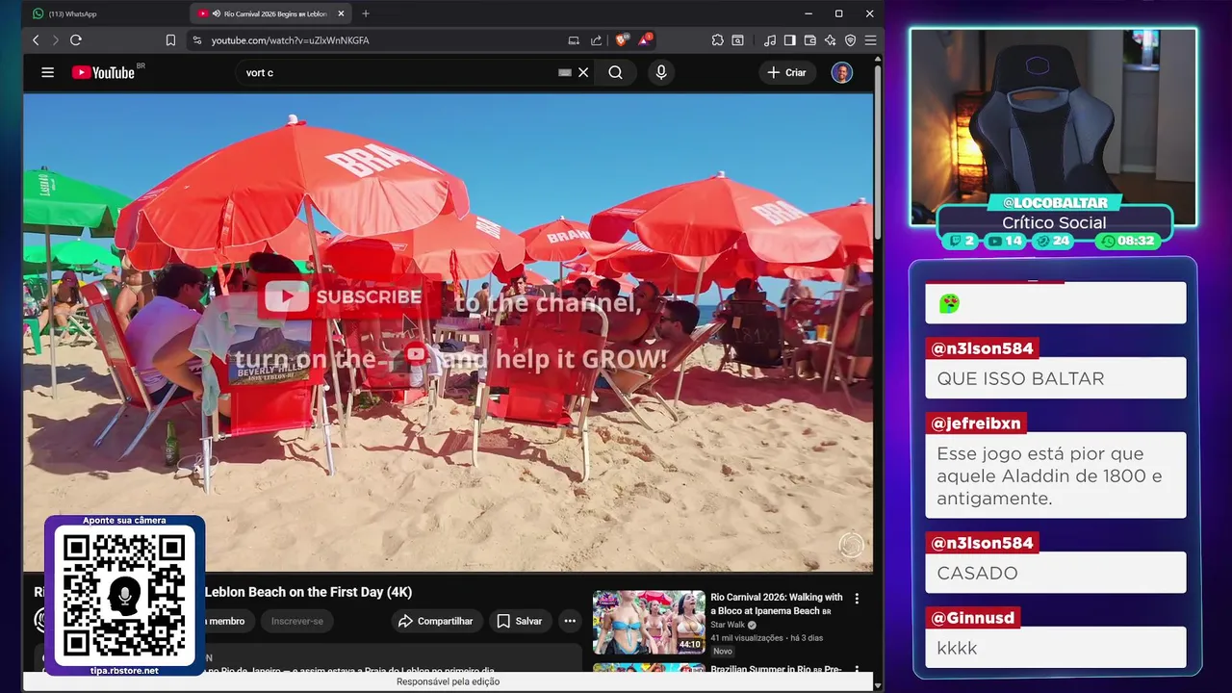Launch Leo AI sparkle icon

[830, 40]
